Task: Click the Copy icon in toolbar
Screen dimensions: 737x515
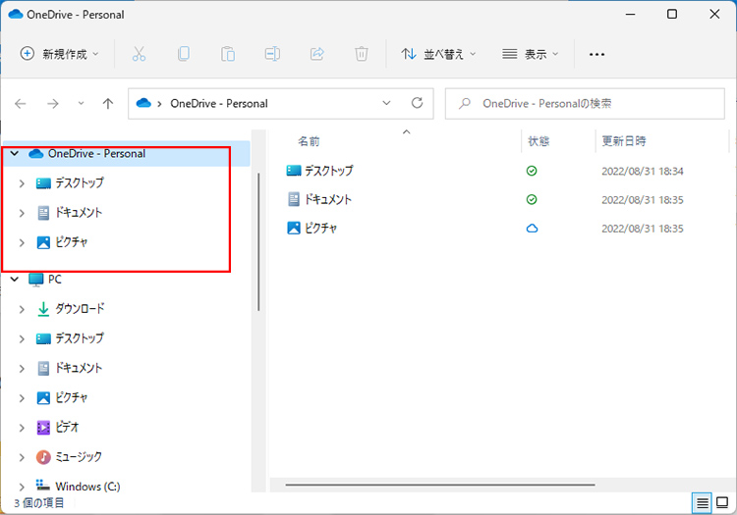Action: (184, 54)
